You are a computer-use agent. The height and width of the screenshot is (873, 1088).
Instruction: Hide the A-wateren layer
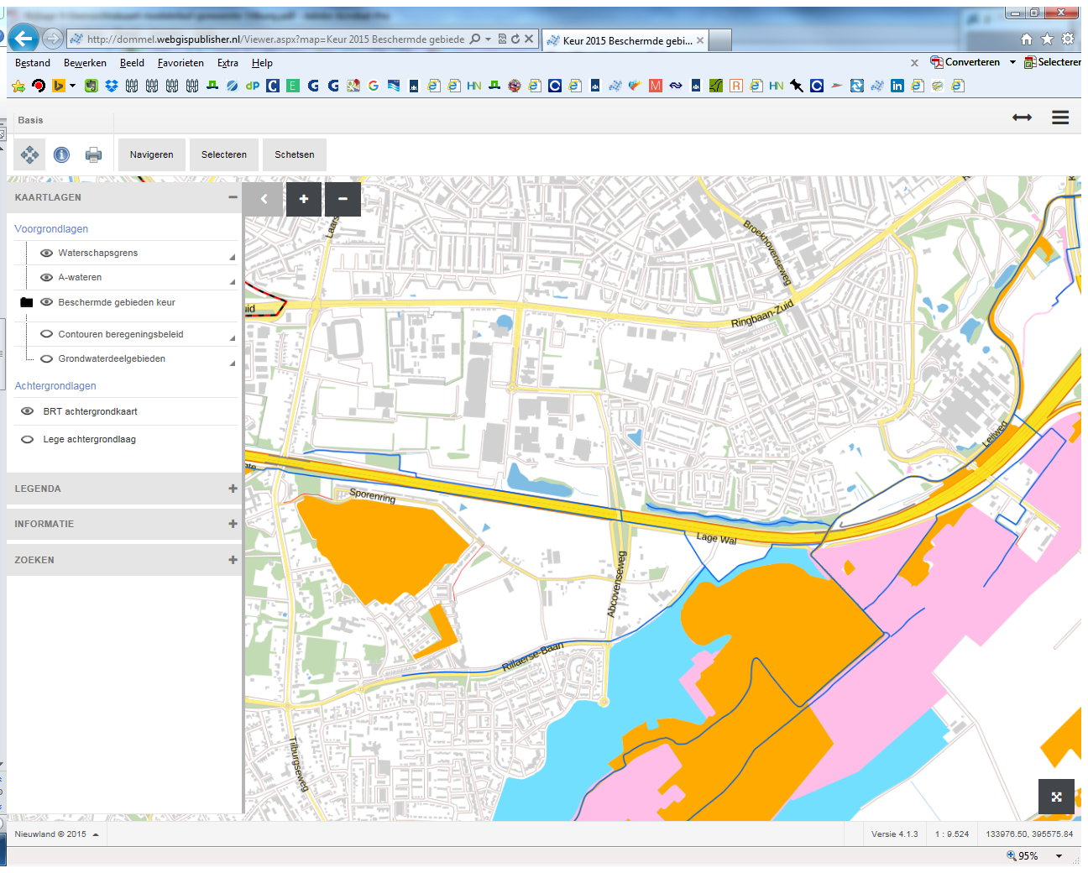tap(47, 277)
